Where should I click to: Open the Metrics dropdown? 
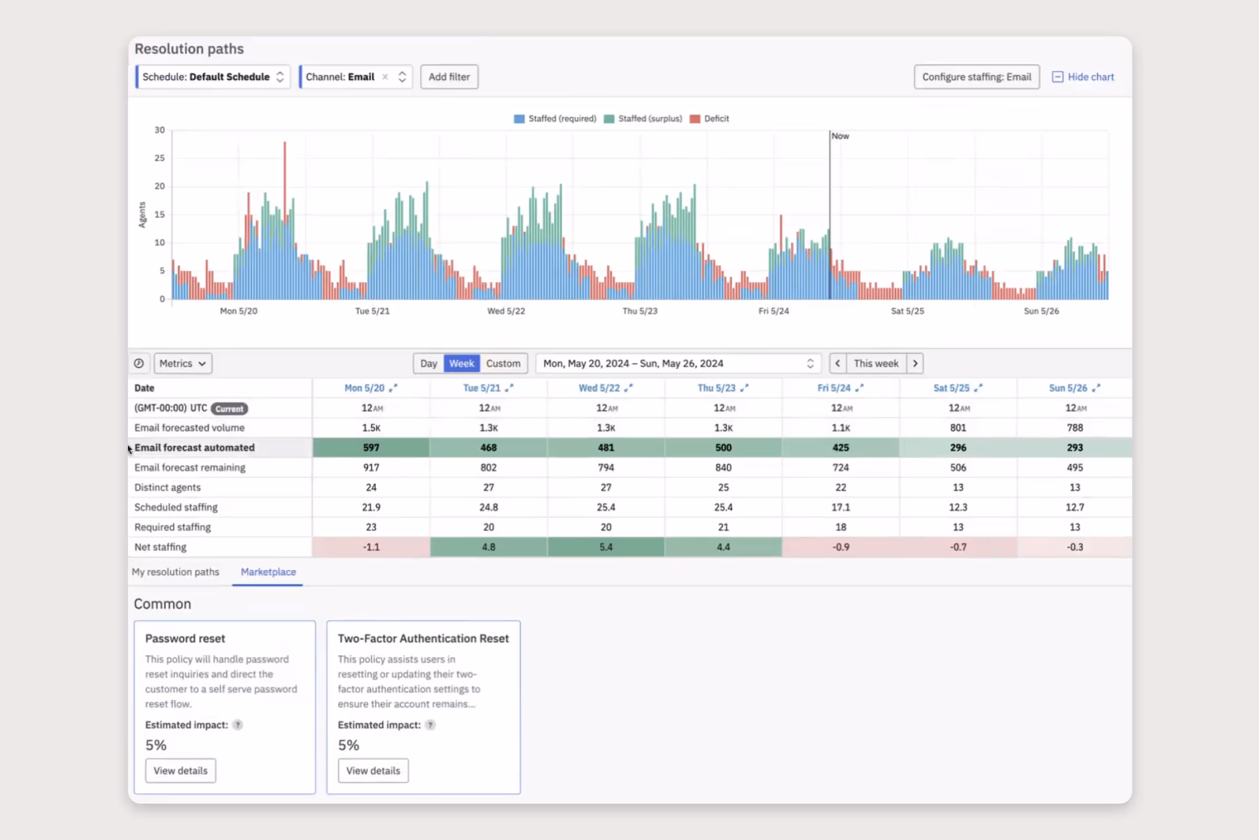tap(183, 363)
